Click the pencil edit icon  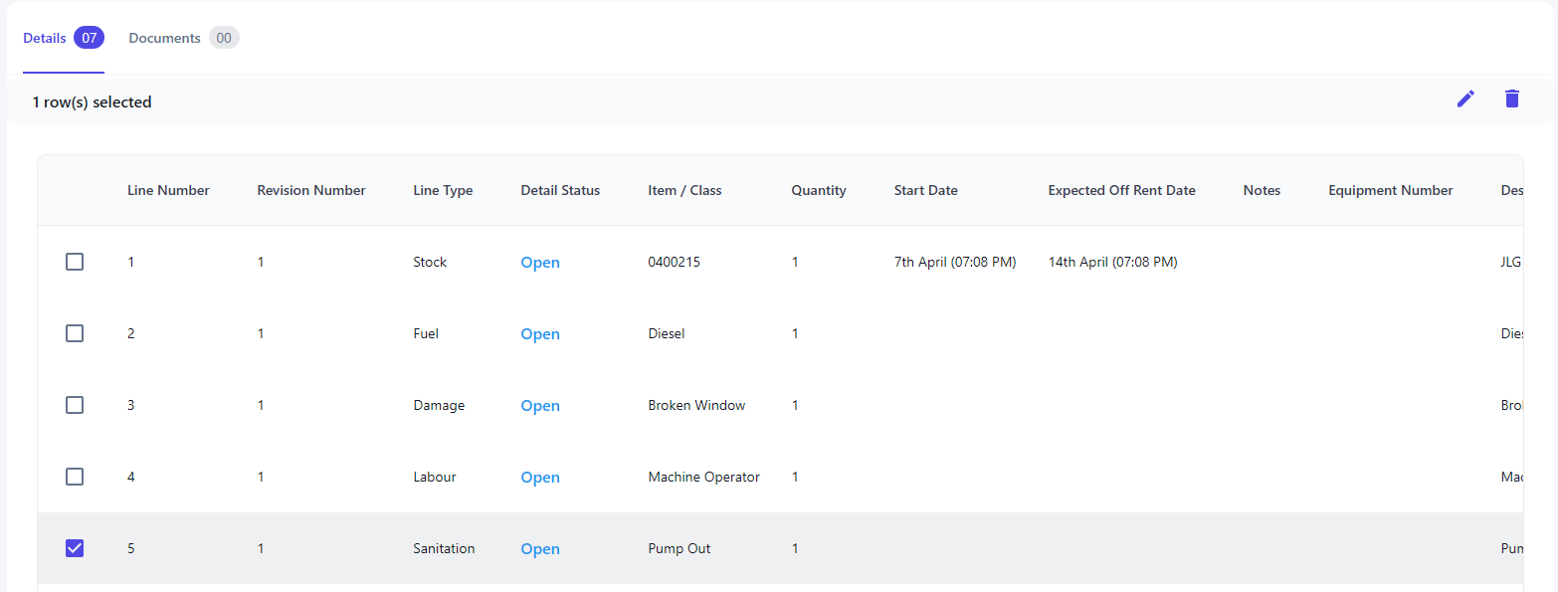pos(1465,99)
